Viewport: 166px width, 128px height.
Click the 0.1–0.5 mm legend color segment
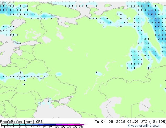(4, 125)
